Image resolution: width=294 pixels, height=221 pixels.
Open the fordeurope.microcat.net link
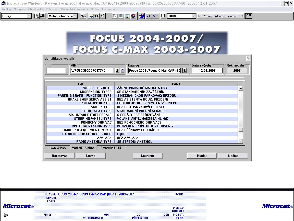pos(220,16)
